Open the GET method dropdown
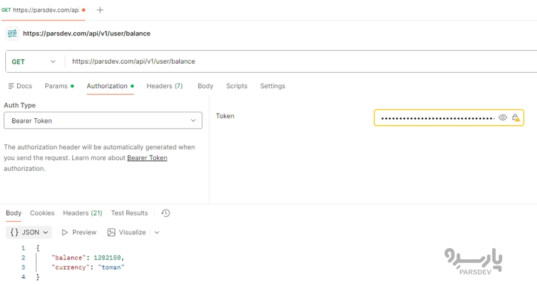The image size is (537, 285). pos(34,62)
